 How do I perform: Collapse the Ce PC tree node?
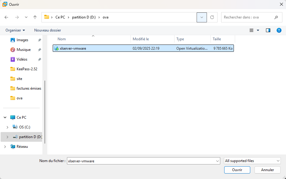click(5, 118)
